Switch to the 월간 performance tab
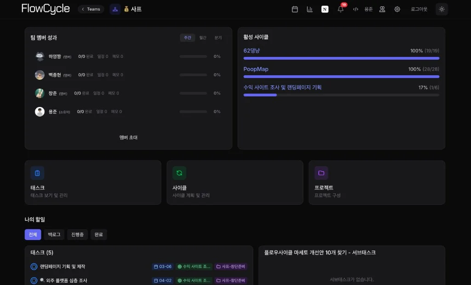The image size is (471, 285). [202, 38]
